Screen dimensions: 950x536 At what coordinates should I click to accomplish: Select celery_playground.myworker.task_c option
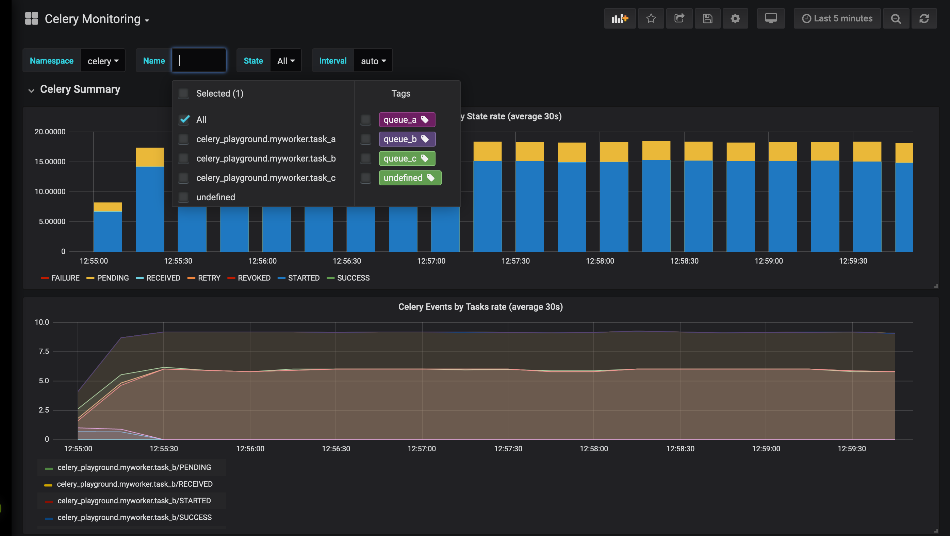coord(265,178)
